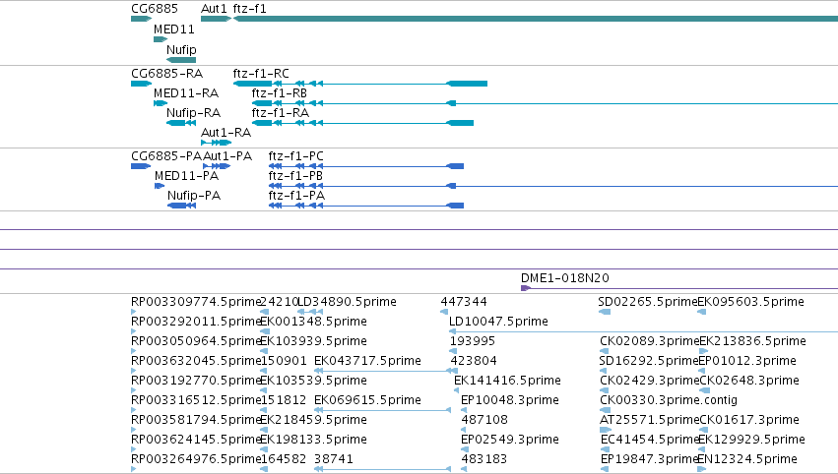Click the RP003316512.5prime EST label
The height and width of the screenshot is (474, 838).
tap(196, 401)
